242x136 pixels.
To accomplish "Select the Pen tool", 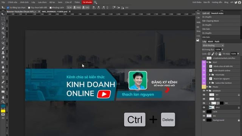I will (3, 82).
